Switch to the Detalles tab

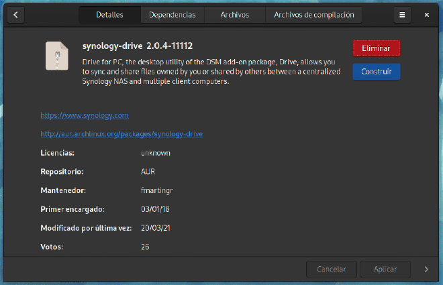(x=109, y=15)
